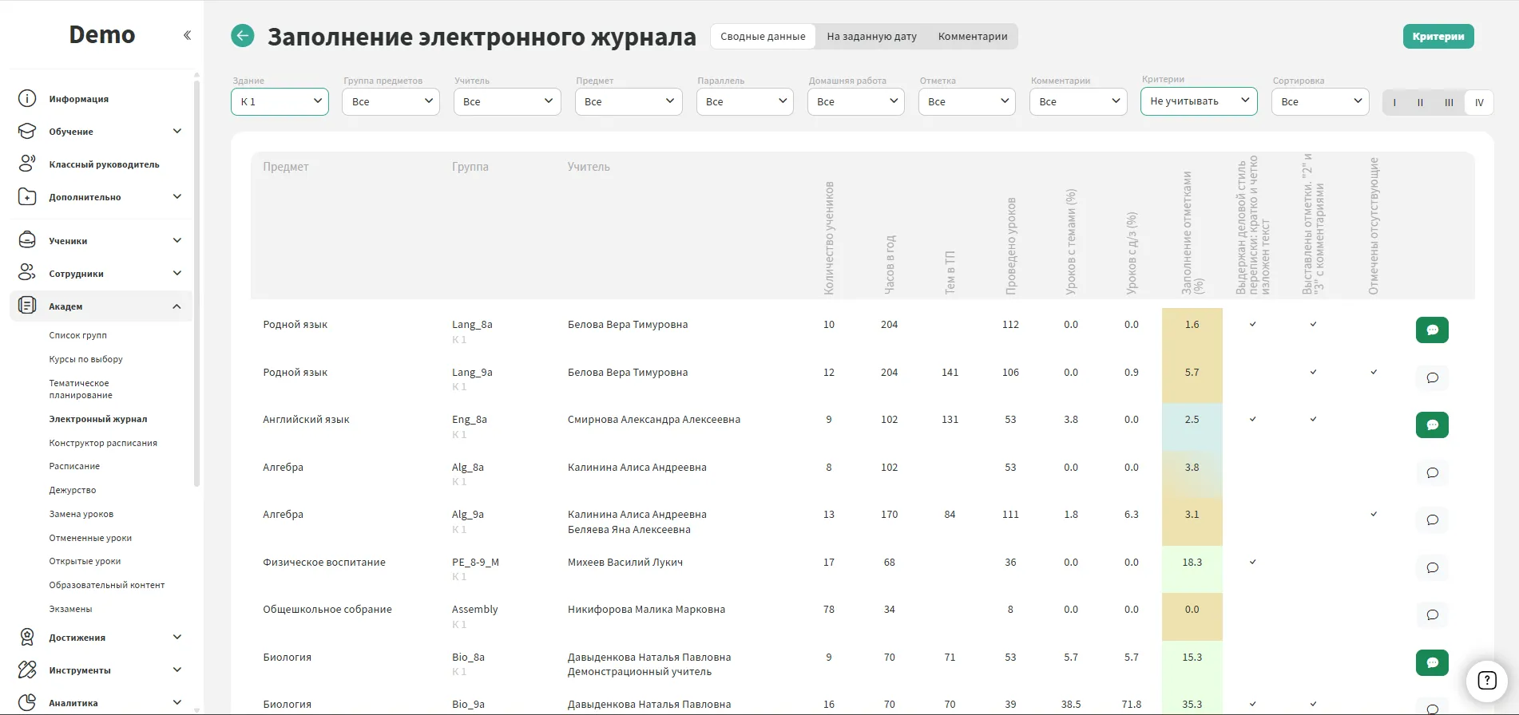The image size is (1519, 715).
Task: Click the 18.3 colored cell for PE_8-9_M
Action: click(1192, 563)
